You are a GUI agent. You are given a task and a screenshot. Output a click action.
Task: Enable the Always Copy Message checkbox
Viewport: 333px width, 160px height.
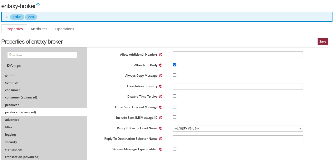pos(175,75)
